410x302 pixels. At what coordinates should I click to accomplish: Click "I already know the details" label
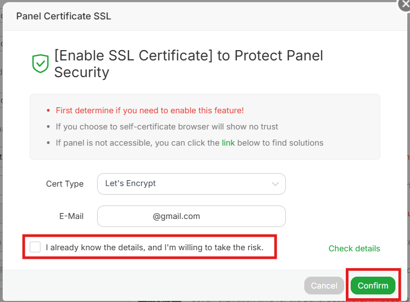(154, 248)
